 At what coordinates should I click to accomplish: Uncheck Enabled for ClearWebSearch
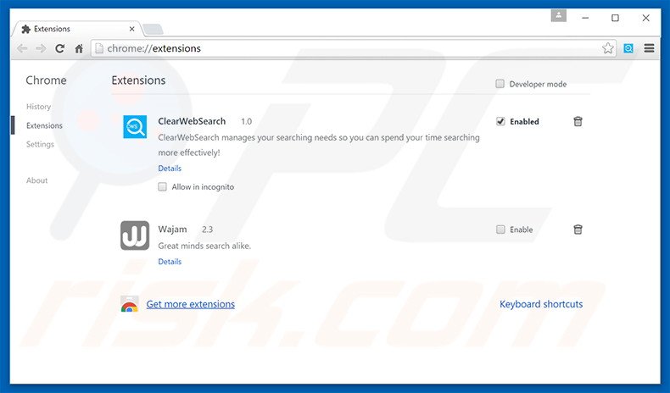(500, 122)
